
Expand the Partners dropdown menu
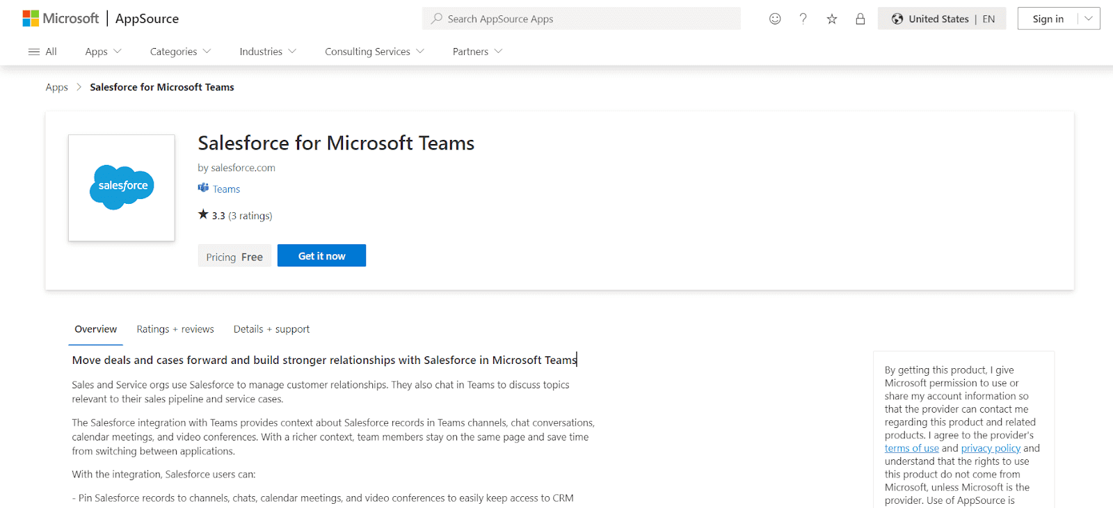point(477,51)
